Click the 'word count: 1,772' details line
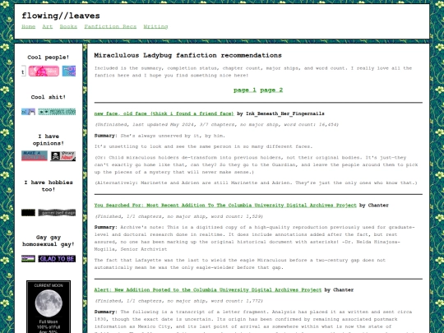 pyautogui.click(x=178, y=301)
